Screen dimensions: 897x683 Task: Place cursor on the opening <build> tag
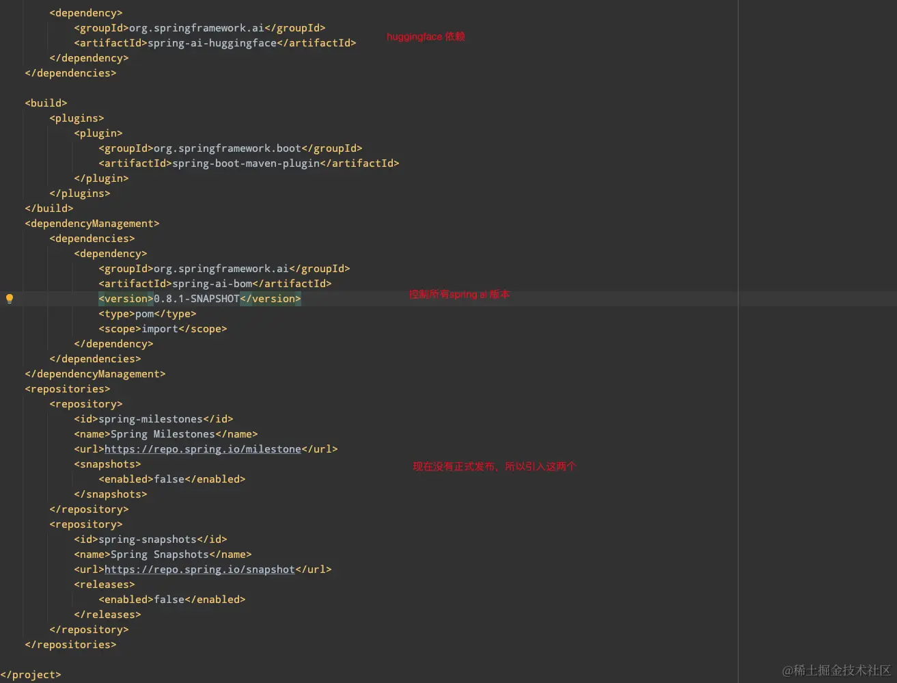coord(46,103)
